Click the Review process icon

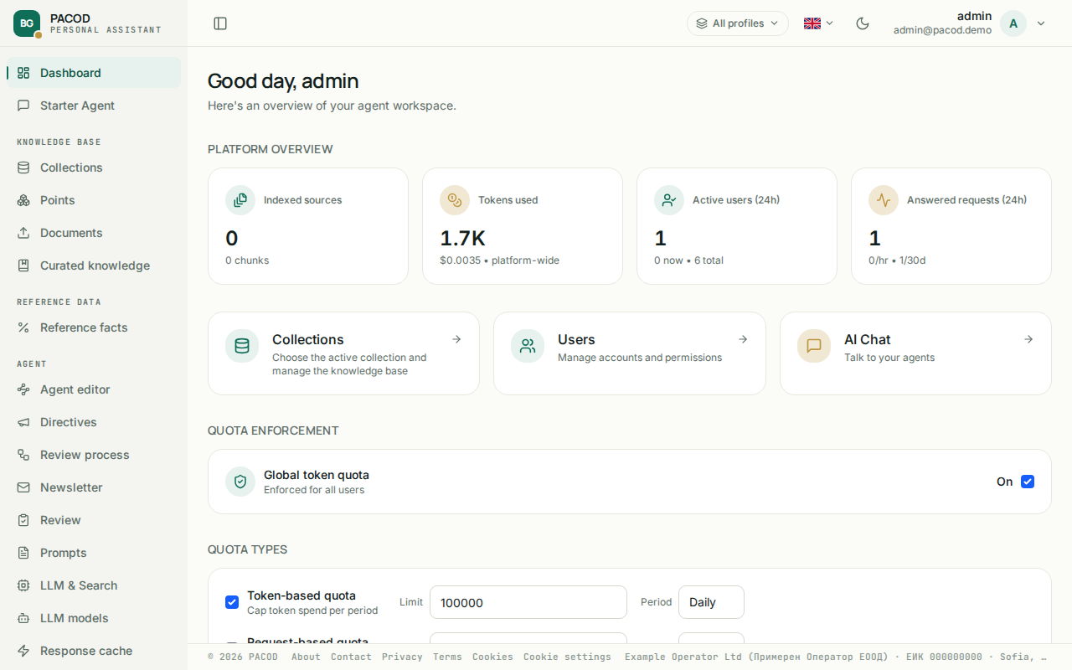coord(23,455)
